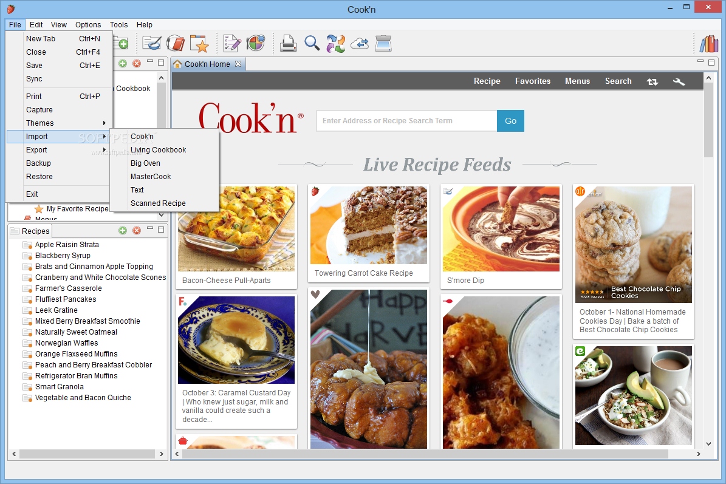Image resolution: width=726 pixels, height=484 pixels.
Task: Maximize the browser panel view
Action: point(711,63)
